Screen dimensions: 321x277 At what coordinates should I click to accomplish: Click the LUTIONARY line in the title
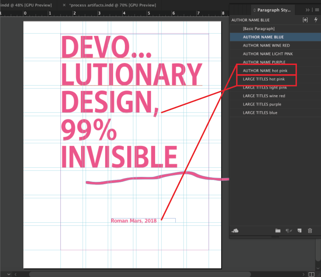coord(132,74)
